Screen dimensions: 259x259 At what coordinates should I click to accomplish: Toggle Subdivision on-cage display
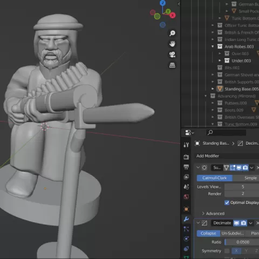pos(226,168)
